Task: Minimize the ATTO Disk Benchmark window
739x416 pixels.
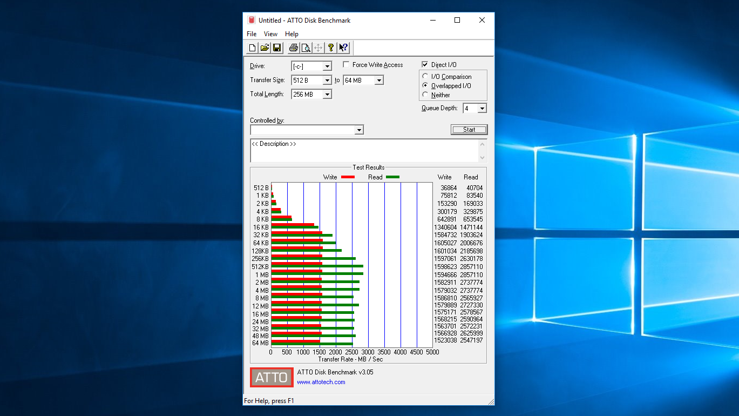Action: point(433,20)
